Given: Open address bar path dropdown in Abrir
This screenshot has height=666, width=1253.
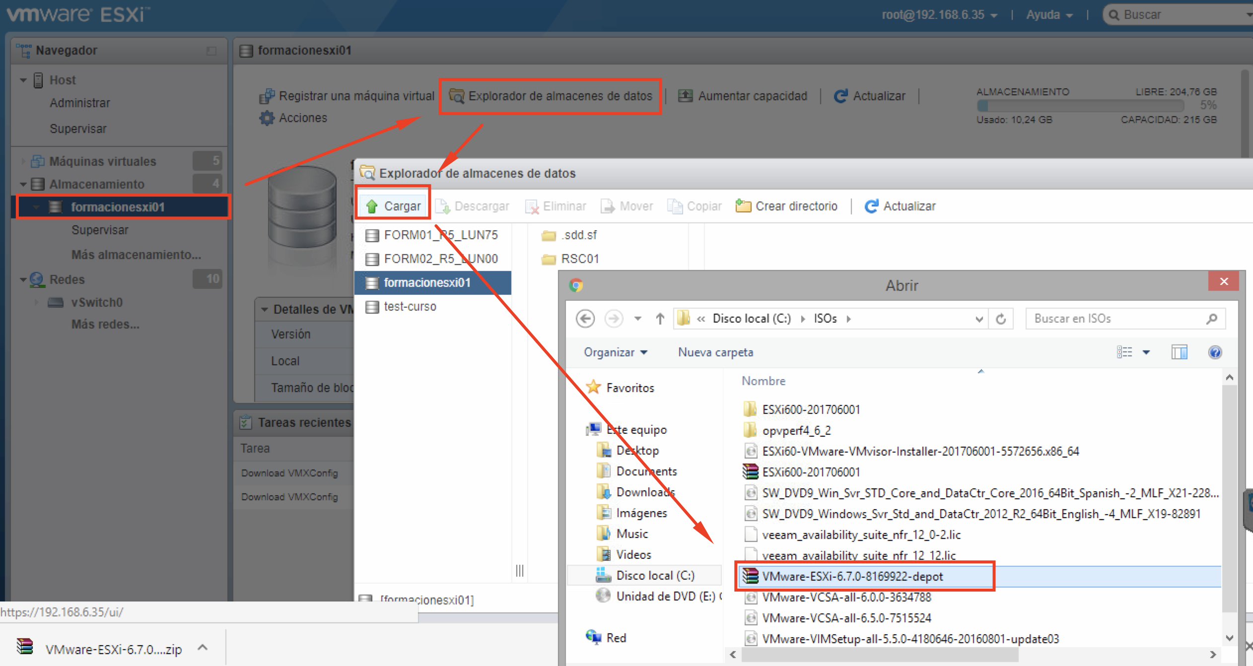Looking at the screenshot, I should point(979,319).
